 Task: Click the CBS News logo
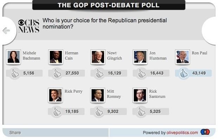(x=29, y=26)
